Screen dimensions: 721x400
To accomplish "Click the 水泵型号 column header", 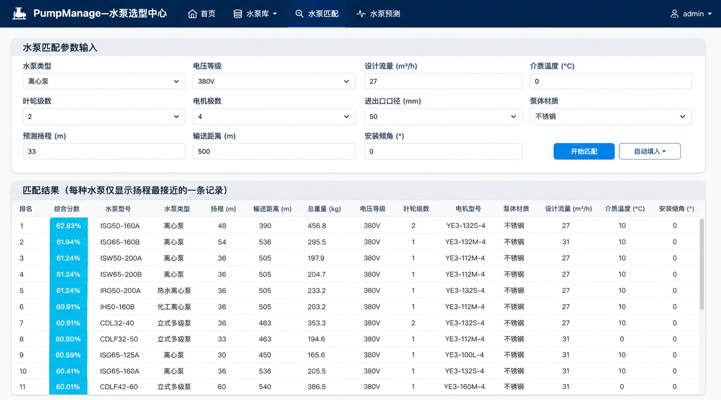I will (118, 209).
